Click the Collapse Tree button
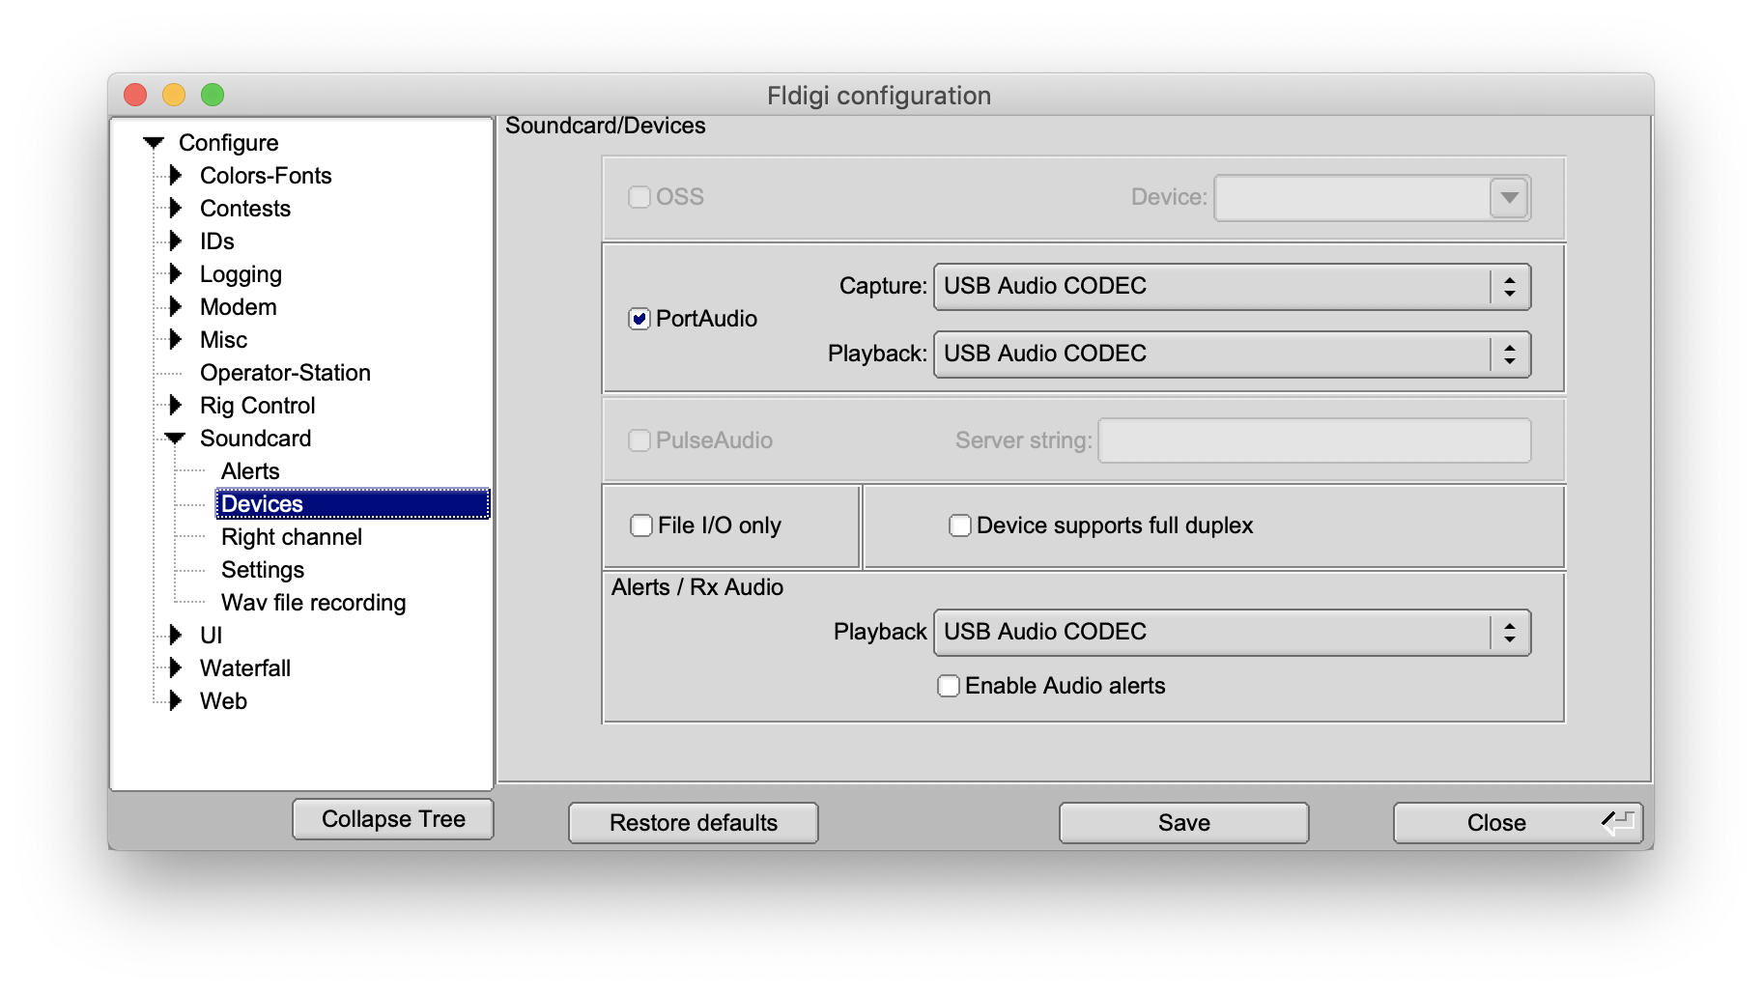 392,818
